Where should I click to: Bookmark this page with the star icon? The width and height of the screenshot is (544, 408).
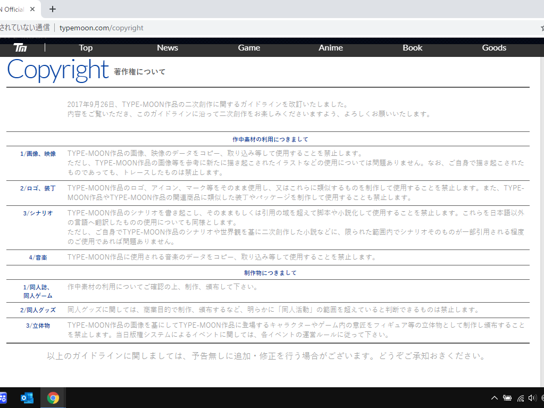pos(541,28)
